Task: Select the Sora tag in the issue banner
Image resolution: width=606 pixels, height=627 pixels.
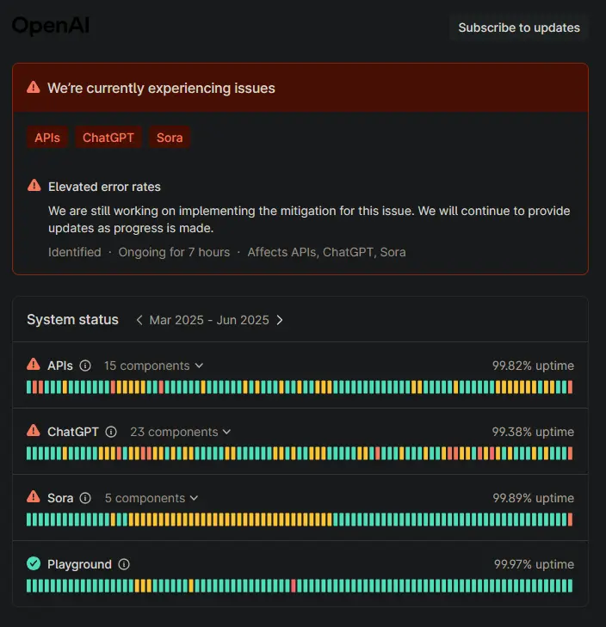Action: (170, 138)
